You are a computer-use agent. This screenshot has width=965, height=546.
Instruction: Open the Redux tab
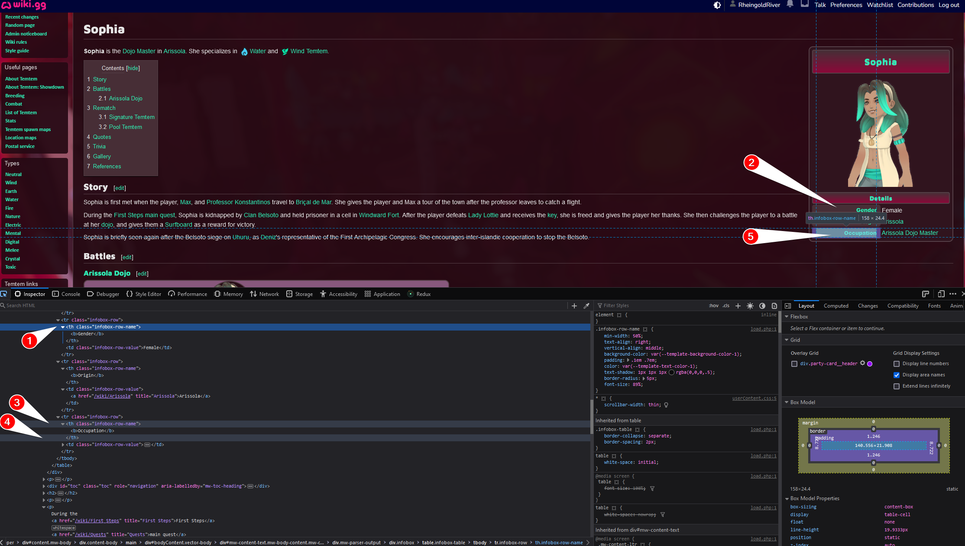pos(419,294)
